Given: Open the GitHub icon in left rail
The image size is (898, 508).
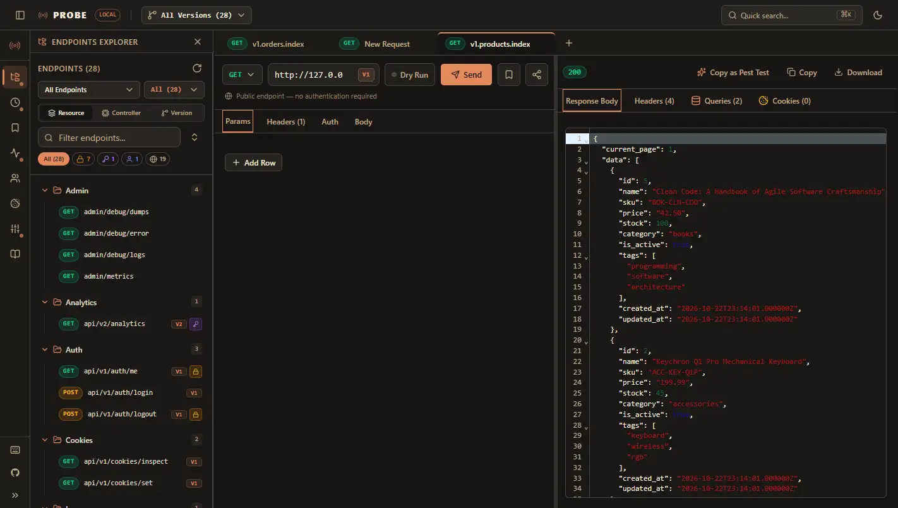Looking at the screenshot, I should point(15,473).
